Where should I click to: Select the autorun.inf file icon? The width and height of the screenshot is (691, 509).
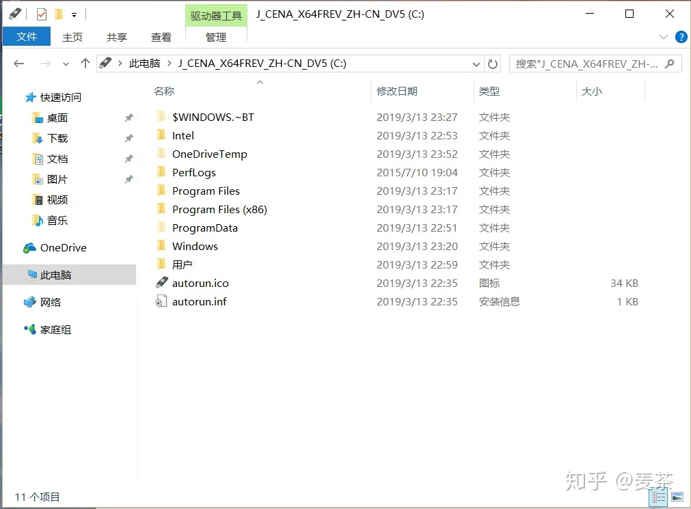[161, 301]
